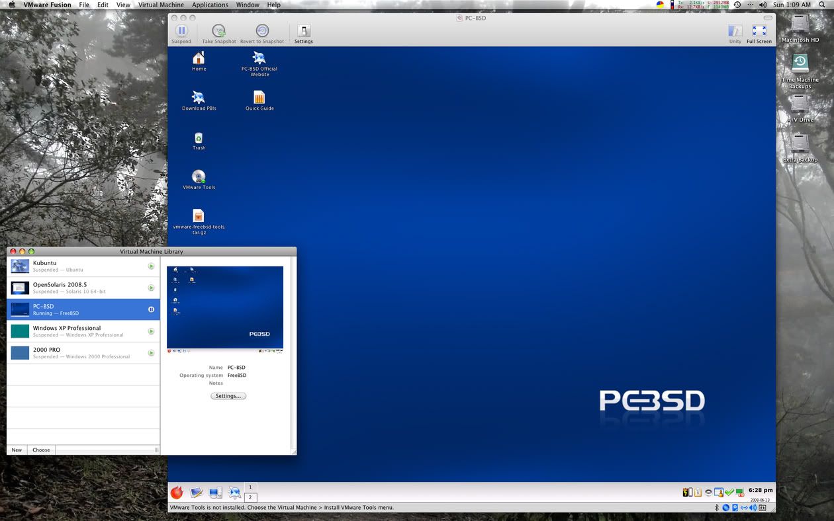The image size is (834, 521).
Task: Select the PC-BSD entry in VM library
Action: (83, 309)
